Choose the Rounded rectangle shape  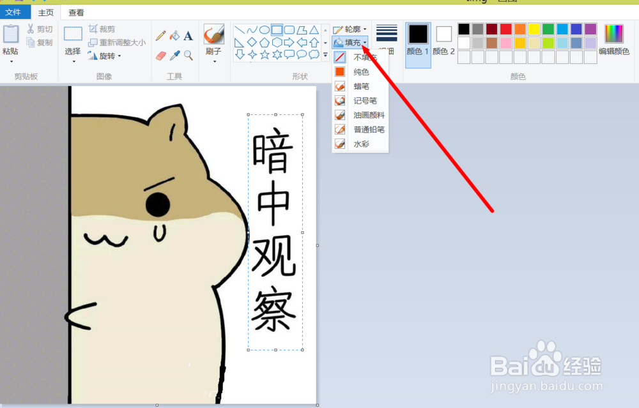pos(289,30)
